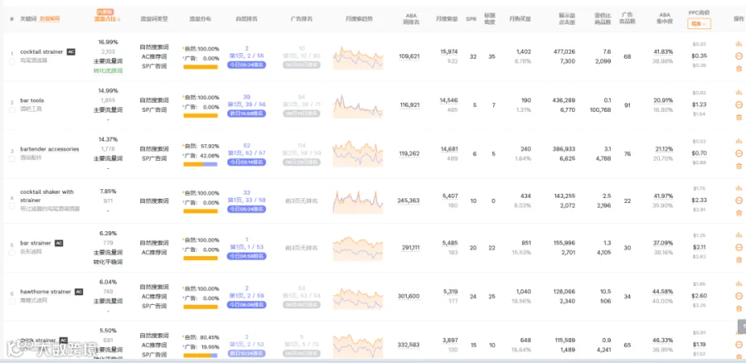The height and width of the screenshot is (363, 746).
Task: Open bar chart icon in cocktail shaker with strainer row
Action: 739,188
